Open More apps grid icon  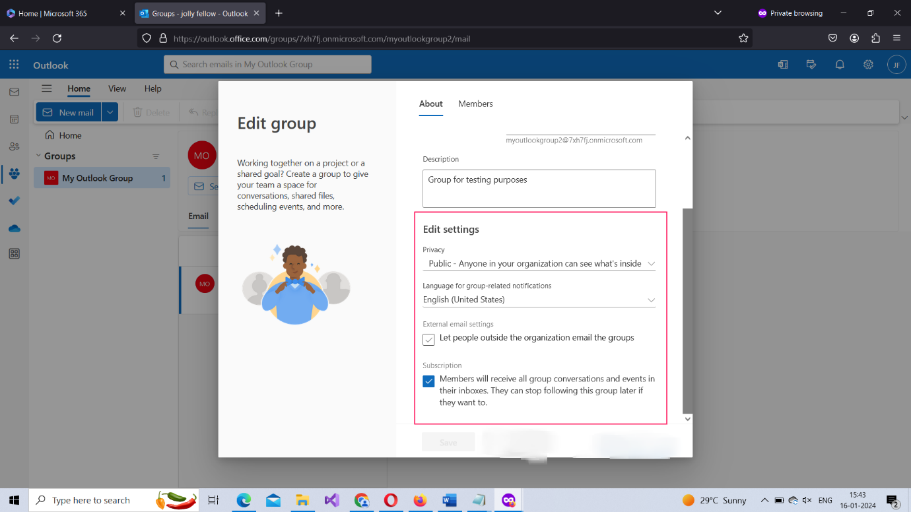coord(14,254)
